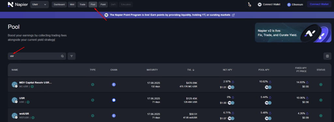The width and height of the screenshot is (334, 122).
Task: Click the play status icon for wstUSR row
Action: pyautogui.click(x=321, y=116)
